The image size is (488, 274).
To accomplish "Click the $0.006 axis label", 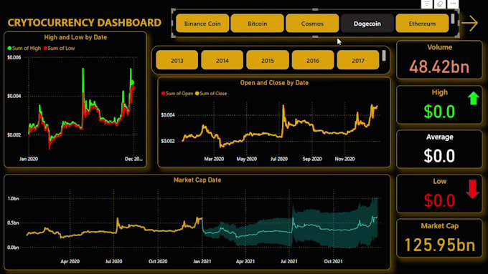I will click(x=14, y=57).
